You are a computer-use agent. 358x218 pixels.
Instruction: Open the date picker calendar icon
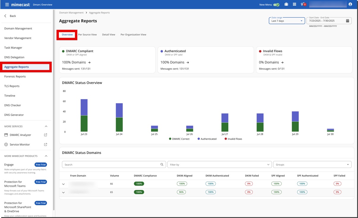(x=348, y=21)
